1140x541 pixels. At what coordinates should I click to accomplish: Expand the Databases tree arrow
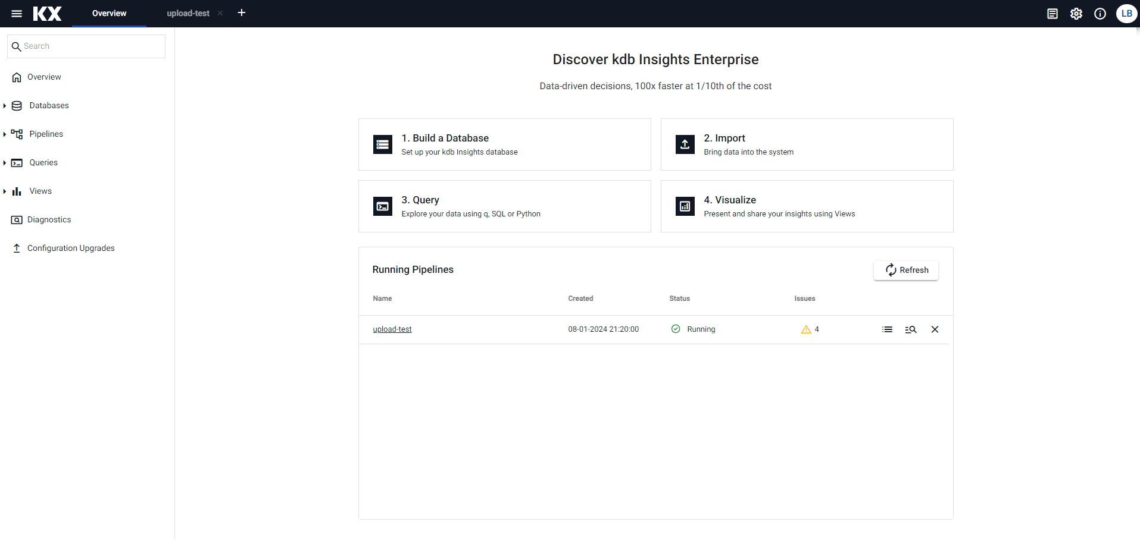tap(5, 106)
